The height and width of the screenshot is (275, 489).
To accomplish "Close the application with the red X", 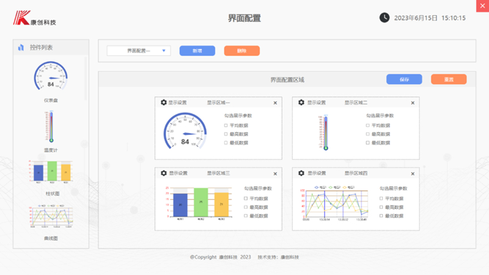I will (482, 5).
